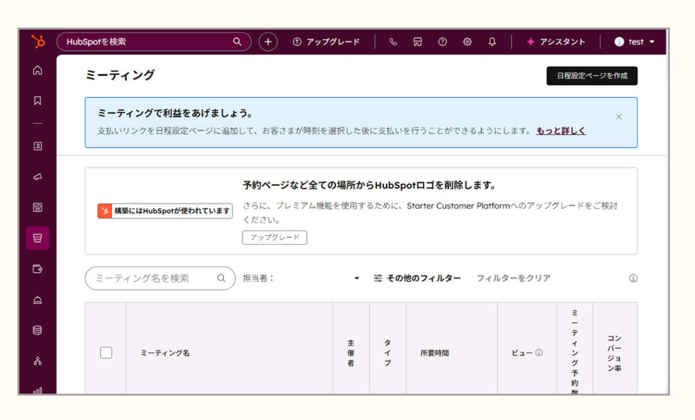Open the アシスタント assistant panel
The image size is (695, 420).
555,42
